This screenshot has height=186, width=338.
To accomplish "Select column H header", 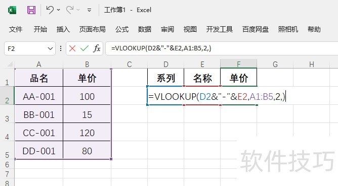I will [x=312, y=64].
